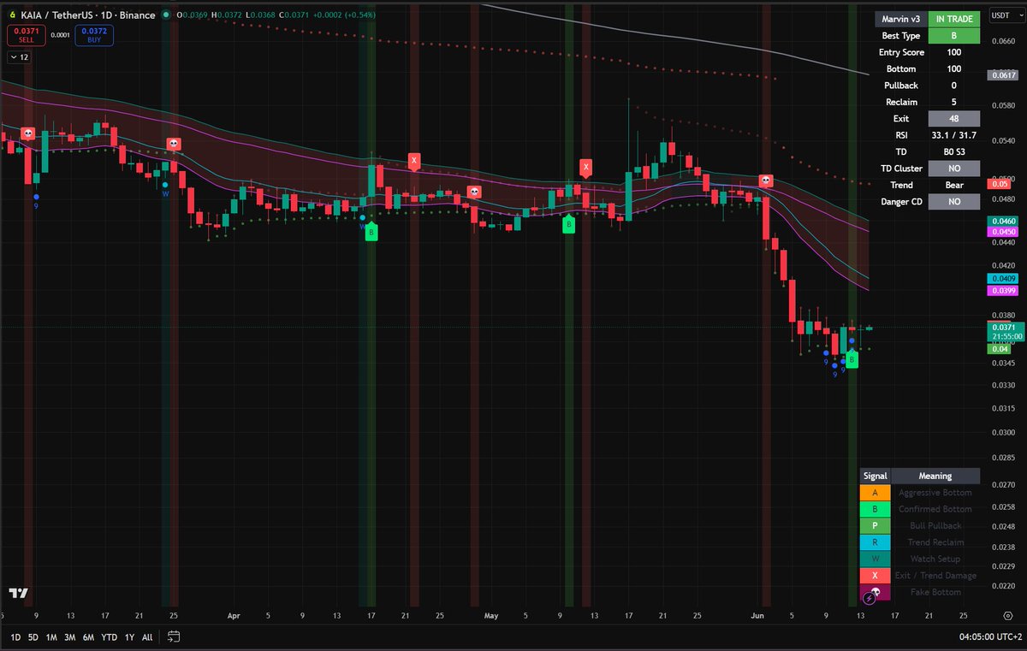Click the 0.0460 price axis label
Screen dimensions: 1027x651
[1003, 221]
